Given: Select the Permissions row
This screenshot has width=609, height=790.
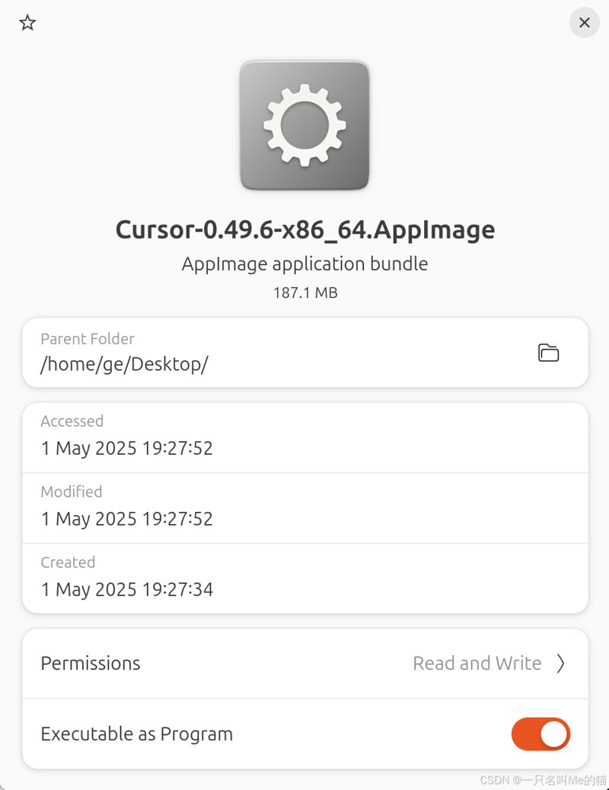Looking at the screenshot, I should click(x=304, y=664).
